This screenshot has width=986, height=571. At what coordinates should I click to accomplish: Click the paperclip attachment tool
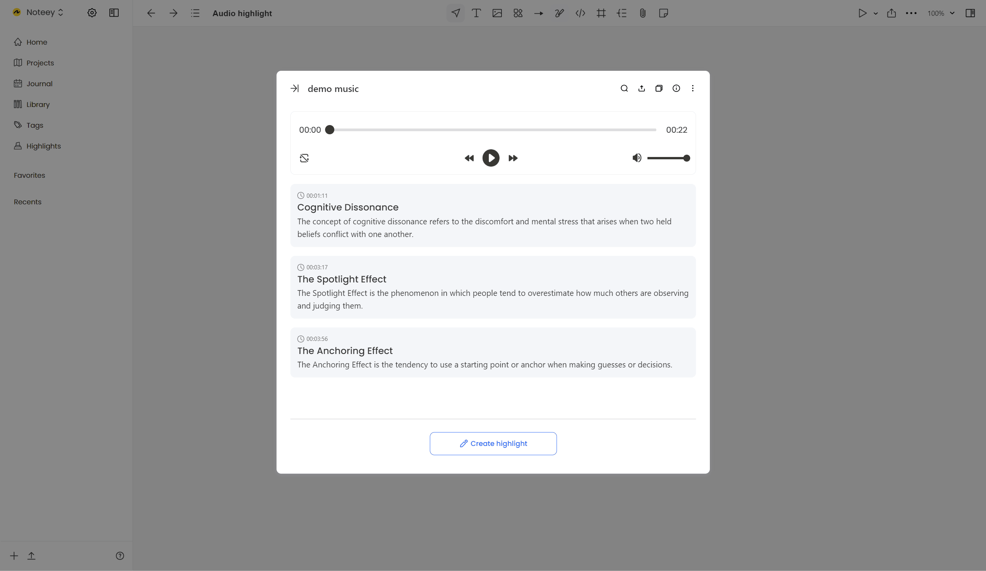pyautogui.click(x=643, y=13)
